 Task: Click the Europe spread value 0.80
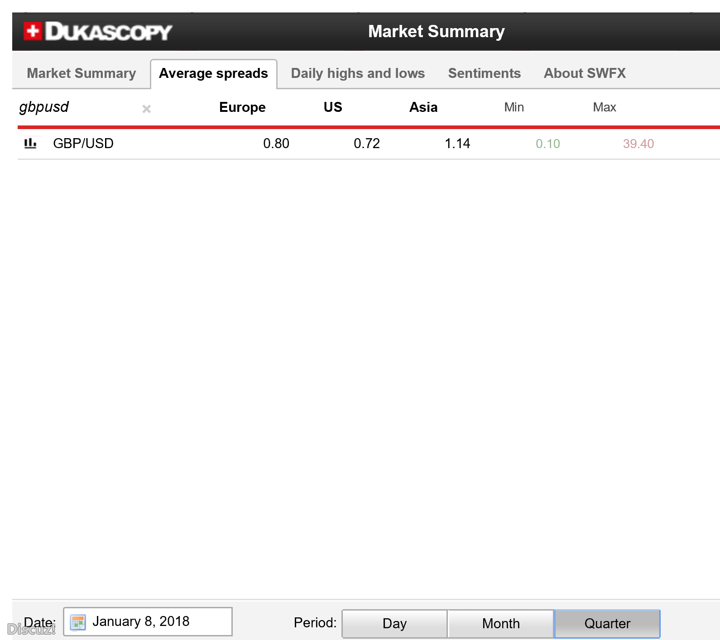(x=276, y=144)
